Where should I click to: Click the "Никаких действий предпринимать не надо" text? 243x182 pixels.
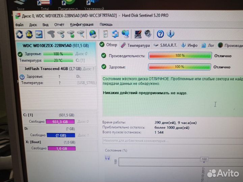145,93
